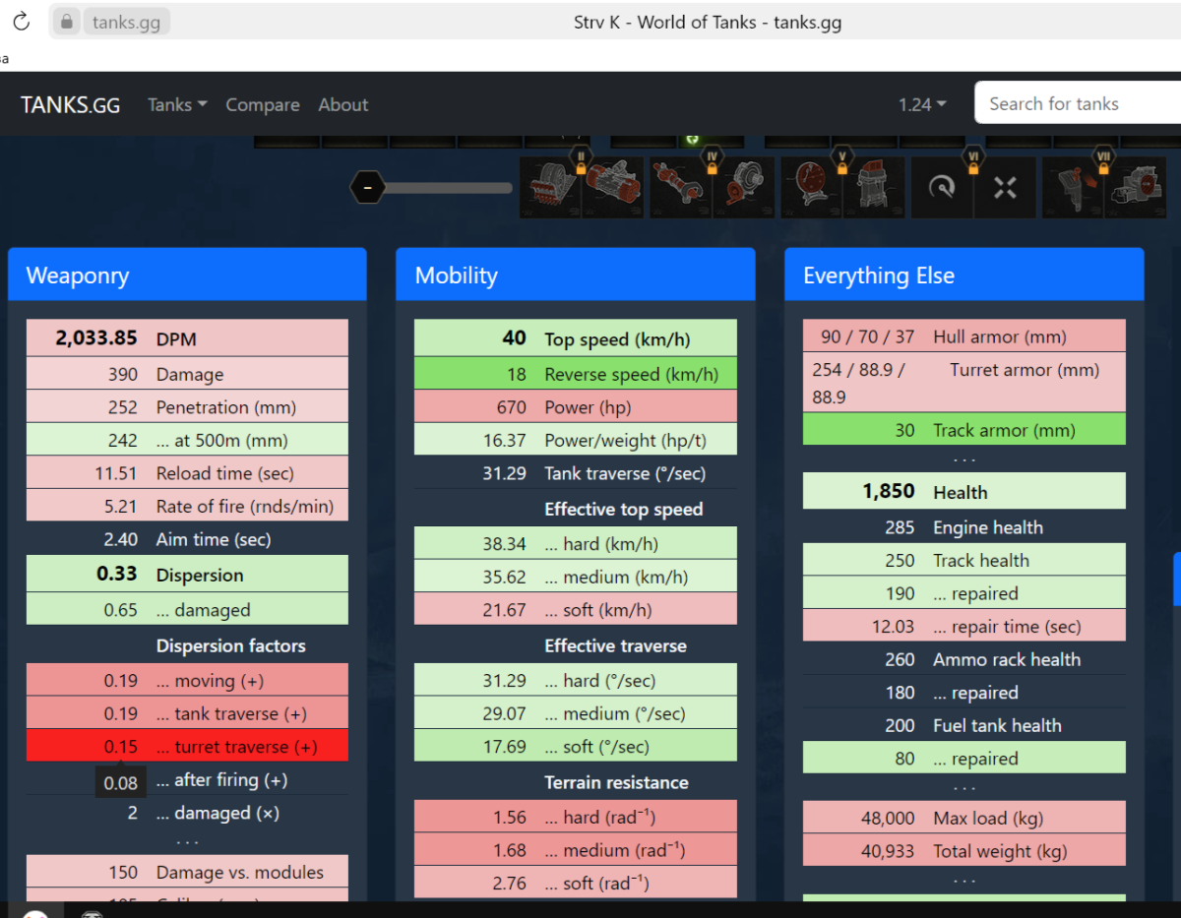Click the Power (hp) 670 row

[x=576, y=407]
